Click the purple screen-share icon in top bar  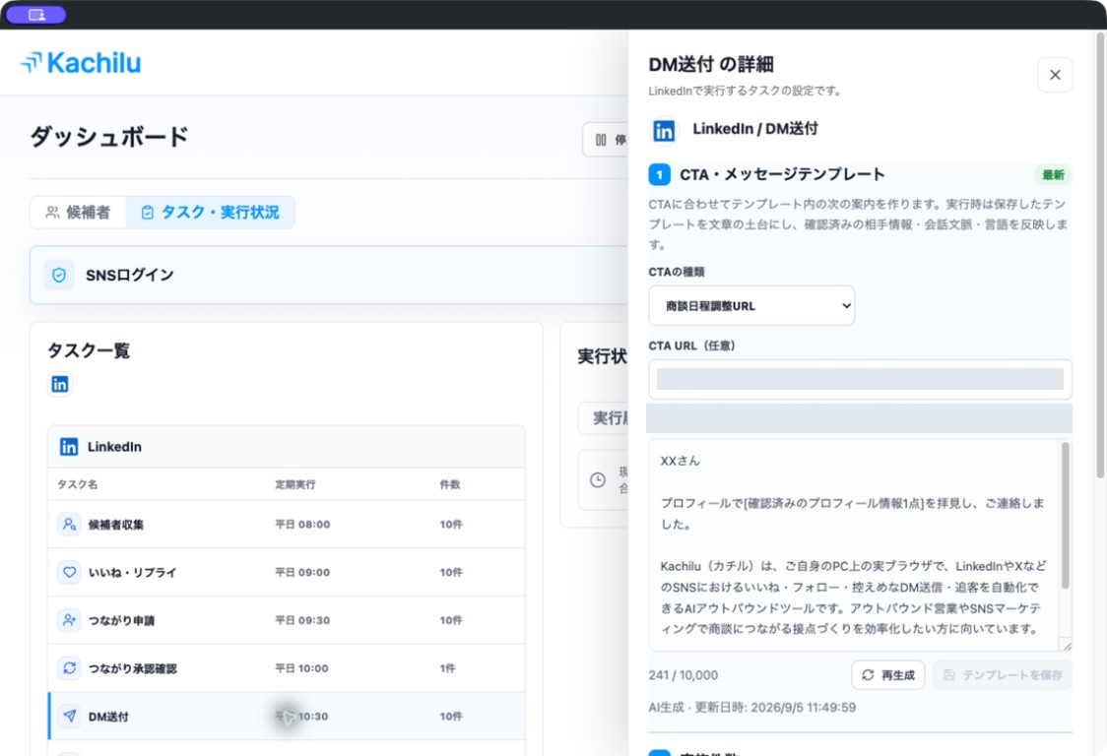point(36,15)
